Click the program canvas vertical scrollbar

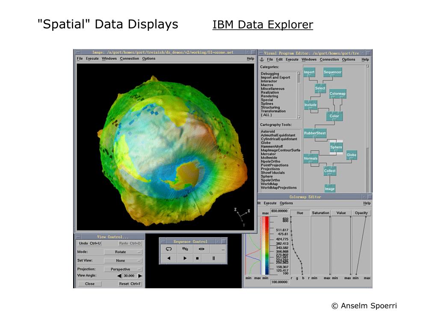(367, 128)
